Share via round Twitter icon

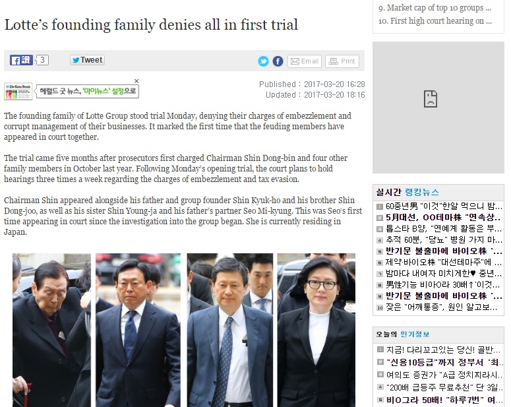263,61
